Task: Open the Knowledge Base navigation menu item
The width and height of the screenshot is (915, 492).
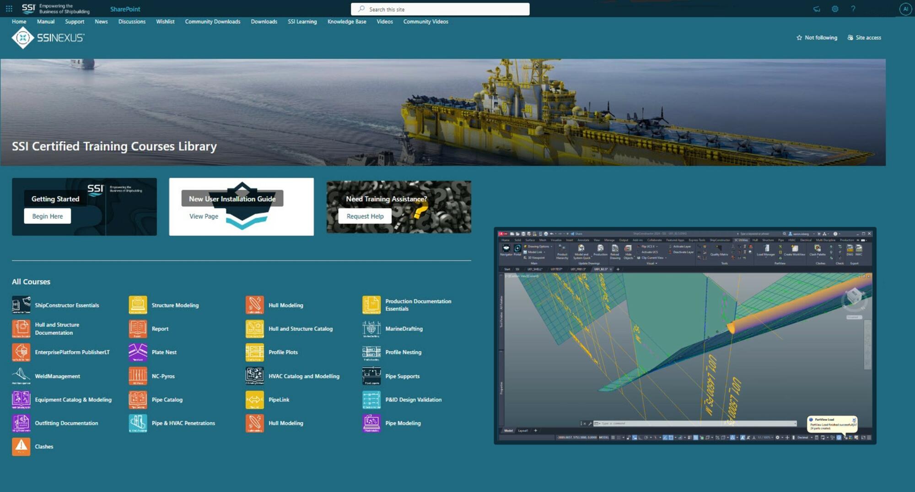Action: (346, 21)
